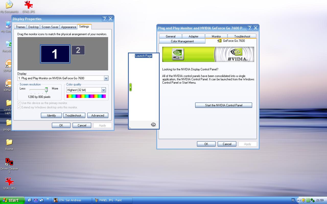Click the screen resolution slider thumb

click(46, 90)
